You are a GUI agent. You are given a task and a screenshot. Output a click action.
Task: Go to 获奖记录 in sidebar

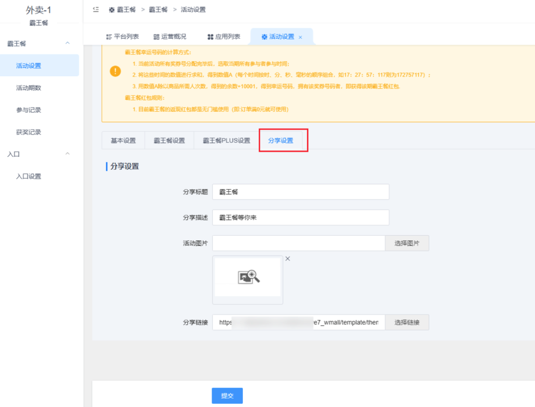(29, 132)
